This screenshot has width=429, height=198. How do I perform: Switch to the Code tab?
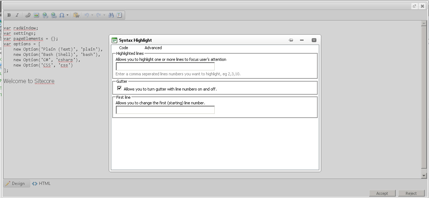point(124,48)
